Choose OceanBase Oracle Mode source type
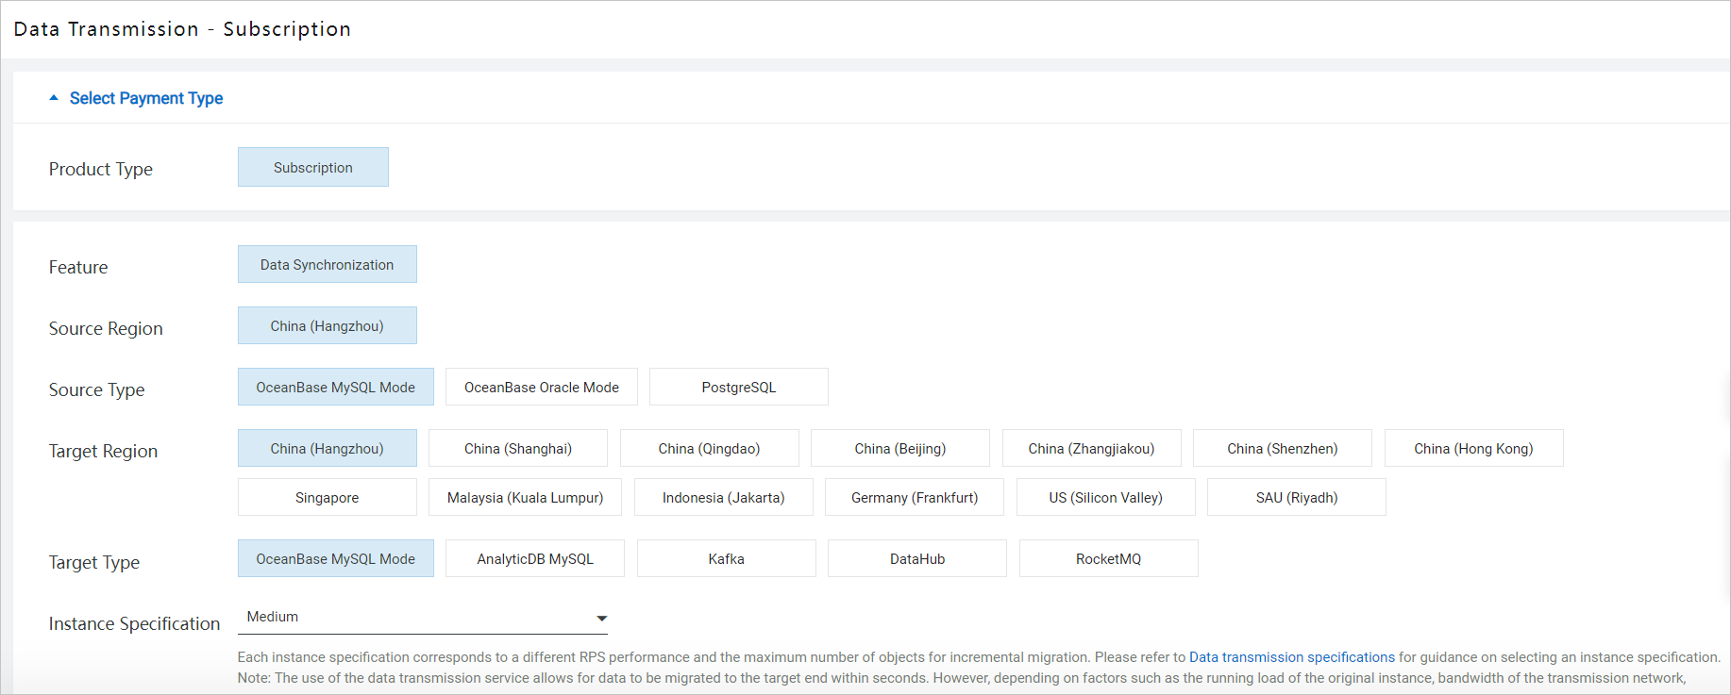The width and height of the screenshot is (1731, 695). coord(541,388)
